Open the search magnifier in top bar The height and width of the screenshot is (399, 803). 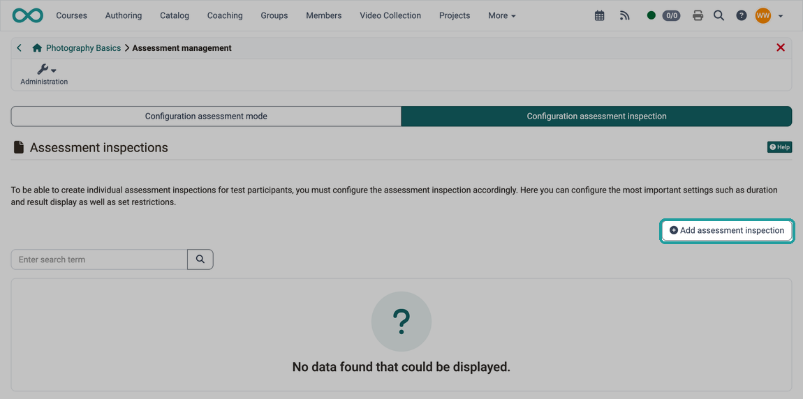coord(719,15)
